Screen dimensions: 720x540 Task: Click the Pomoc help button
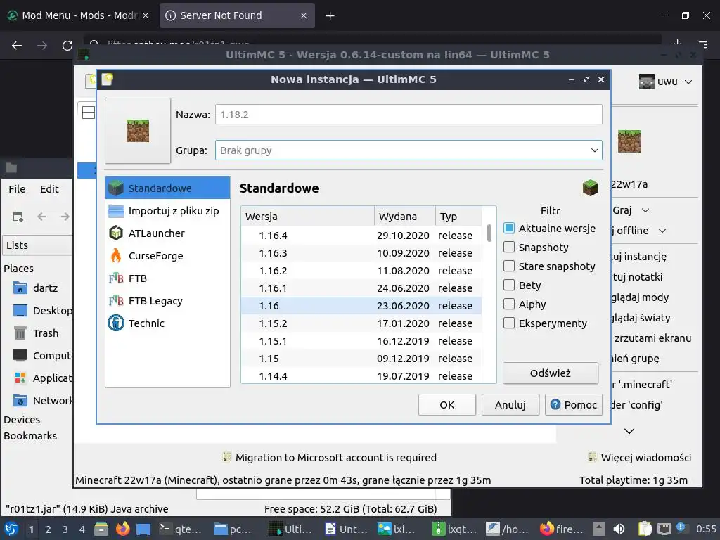coord(574,404)
